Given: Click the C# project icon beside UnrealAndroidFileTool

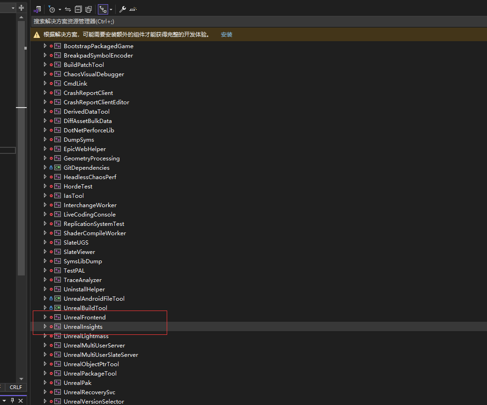Looking at the screenshot, I should (x=58, y=299).
